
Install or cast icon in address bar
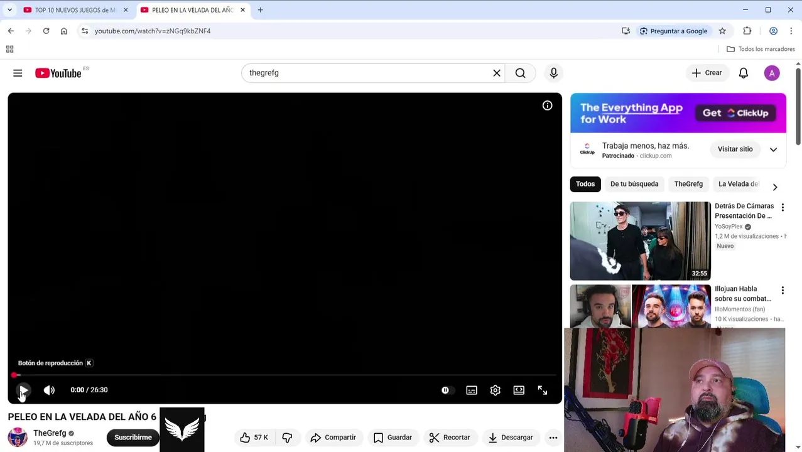click(x=626, y=31)
